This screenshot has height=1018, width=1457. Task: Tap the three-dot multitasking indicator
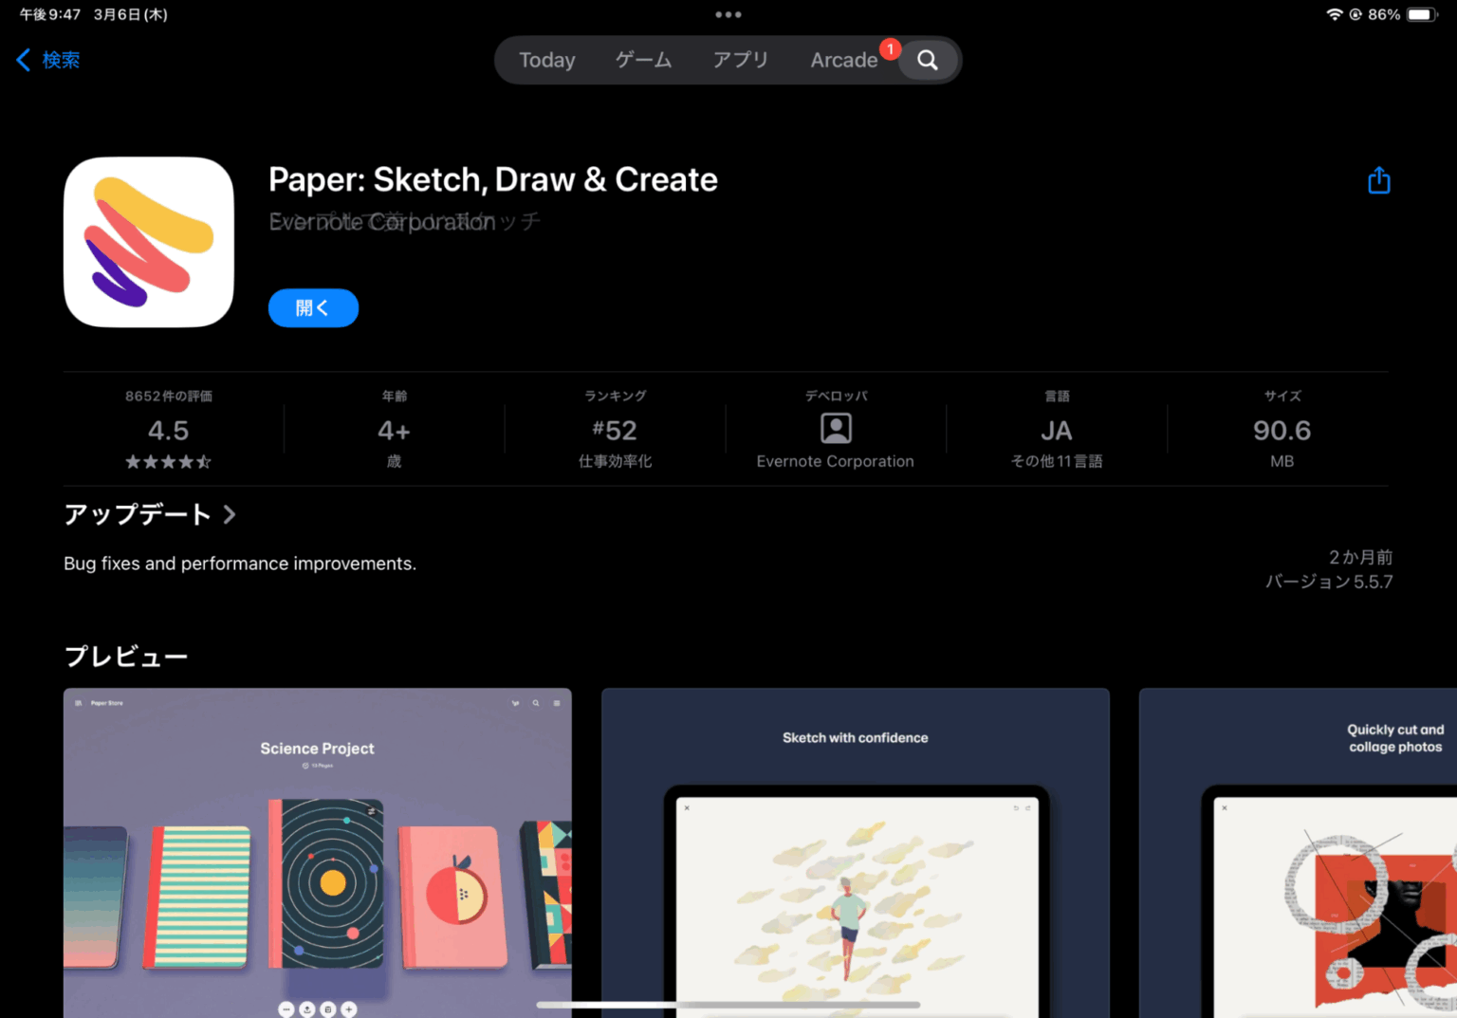[728, 14]
